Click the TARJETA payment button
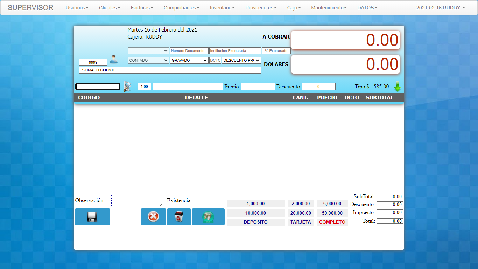The image size is (478, 269). pyautogui.click(x=301, y=222)
